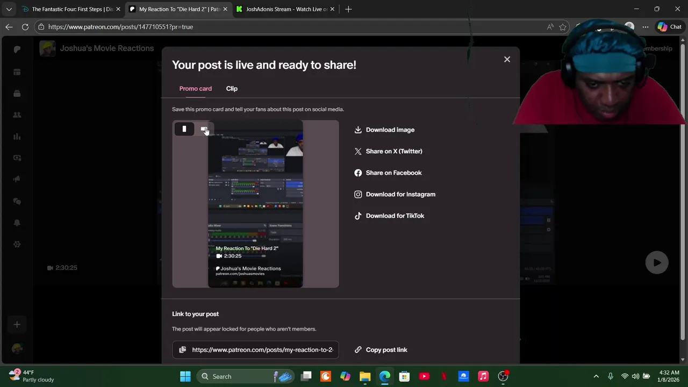Screen dimensions: 688x387
Task: Choose Download for TikTok
Action: click(395, 216)
